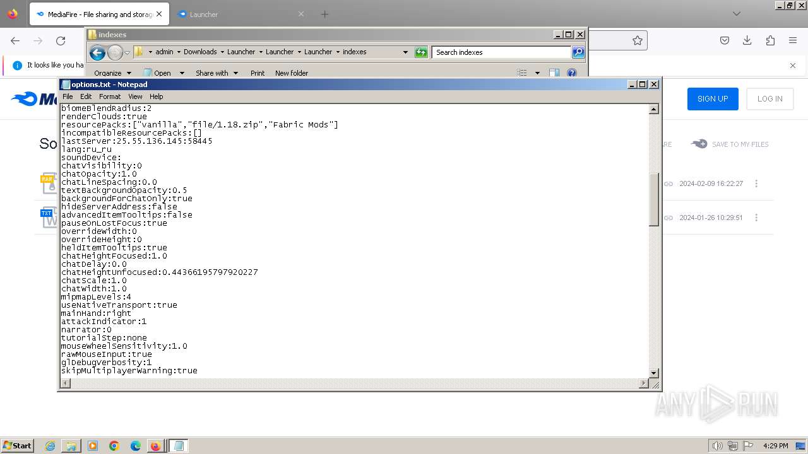Open Explorer recent locations dropdown arrow
The width and height of the screenshot is (808, 454).
[x=127, y=52]
